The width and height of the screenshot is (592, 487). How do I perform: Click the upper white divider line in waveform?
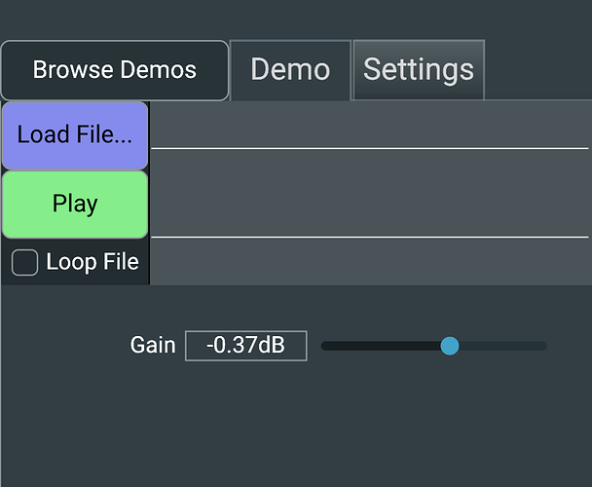370,148
